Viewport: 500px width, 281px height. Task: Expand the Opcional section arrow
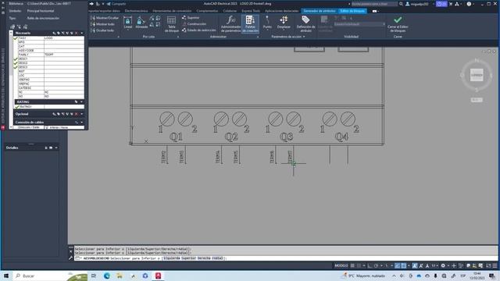[x=82, y=114]
